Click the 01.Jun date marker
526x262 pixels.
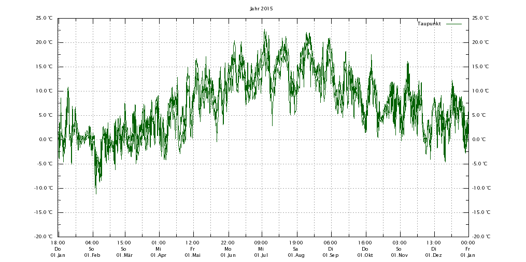click(x=228, y=255)
